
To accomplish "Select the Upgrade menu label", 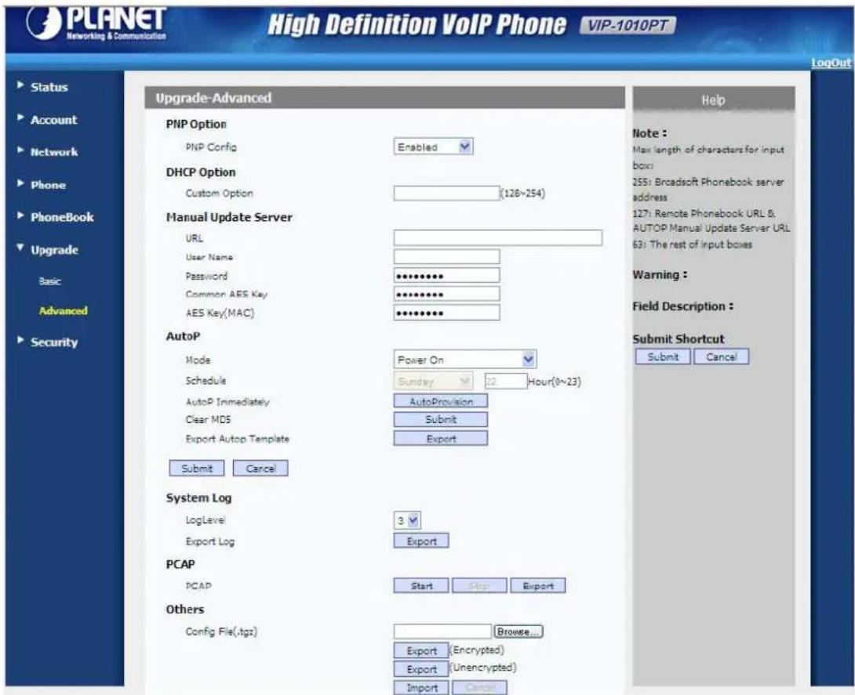I will [x=55, y=250].
